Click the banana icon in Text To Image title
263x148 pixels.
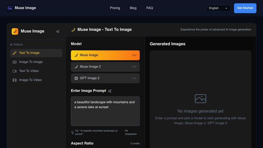[x=73, y=30]
